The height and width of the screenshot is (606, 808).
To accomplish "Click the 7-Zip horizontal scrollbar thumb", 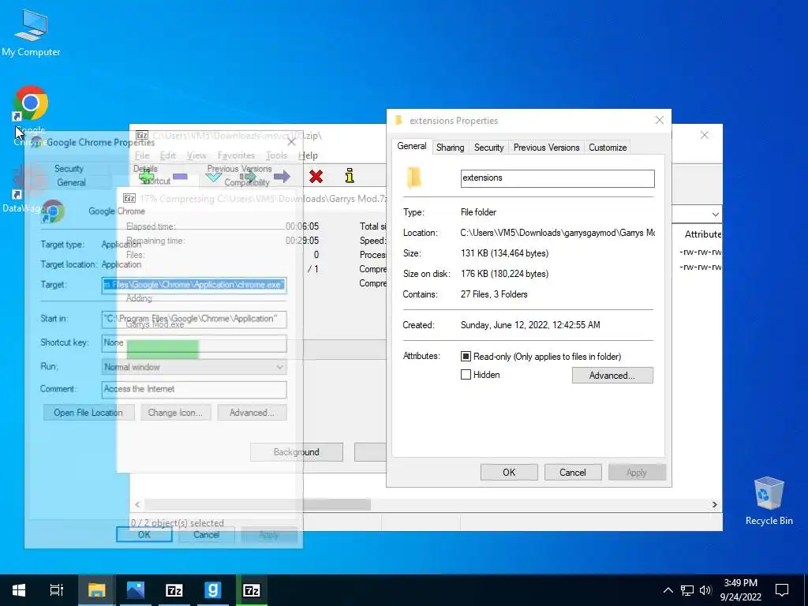I will tap(257, 504).
